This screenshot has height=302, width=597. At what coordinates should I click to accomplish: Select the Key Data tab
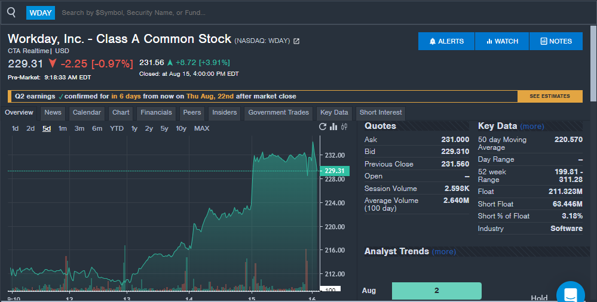(x=334, y=113)
